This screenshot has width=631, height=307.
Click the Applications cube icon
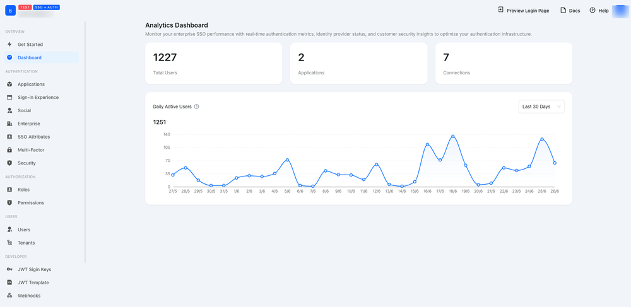[9, 84]
